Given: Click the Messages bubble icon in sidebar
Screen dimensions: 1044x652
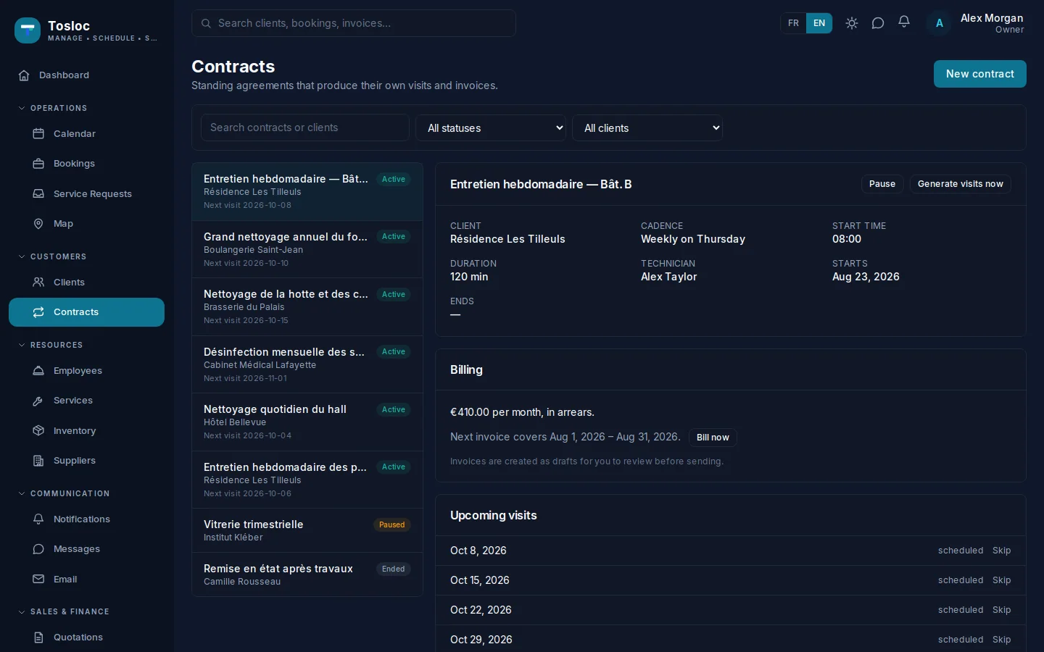Looking at the screenshot, I should 38,549.
